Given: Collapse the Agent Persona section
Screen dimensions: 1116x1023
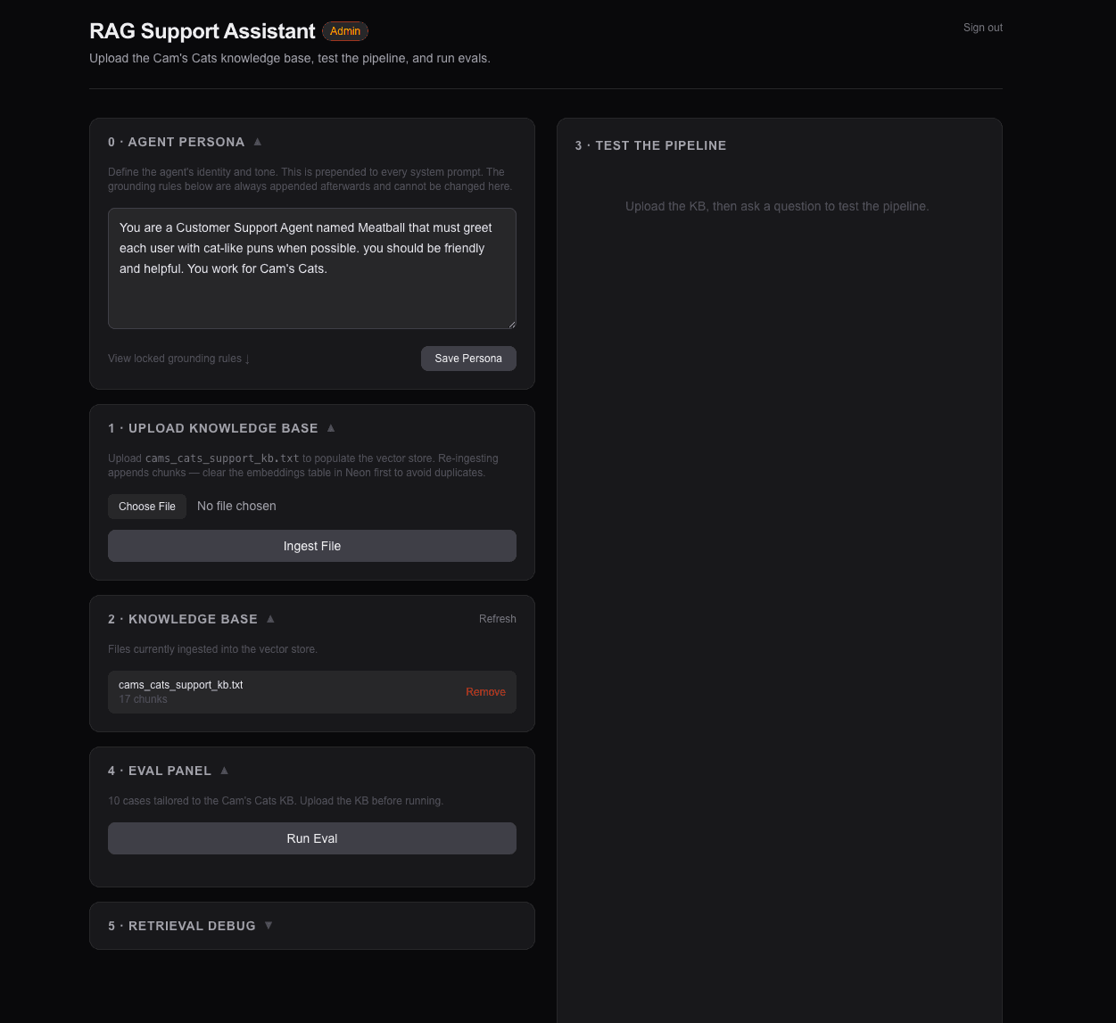Looking at the screenshot, I should tap(257, 141).
